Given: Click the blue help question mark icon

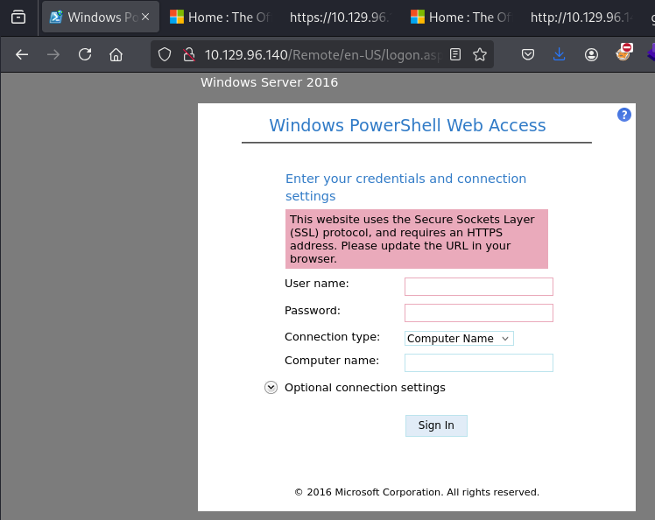Looking at the screenshot, I should pos(623,115).
